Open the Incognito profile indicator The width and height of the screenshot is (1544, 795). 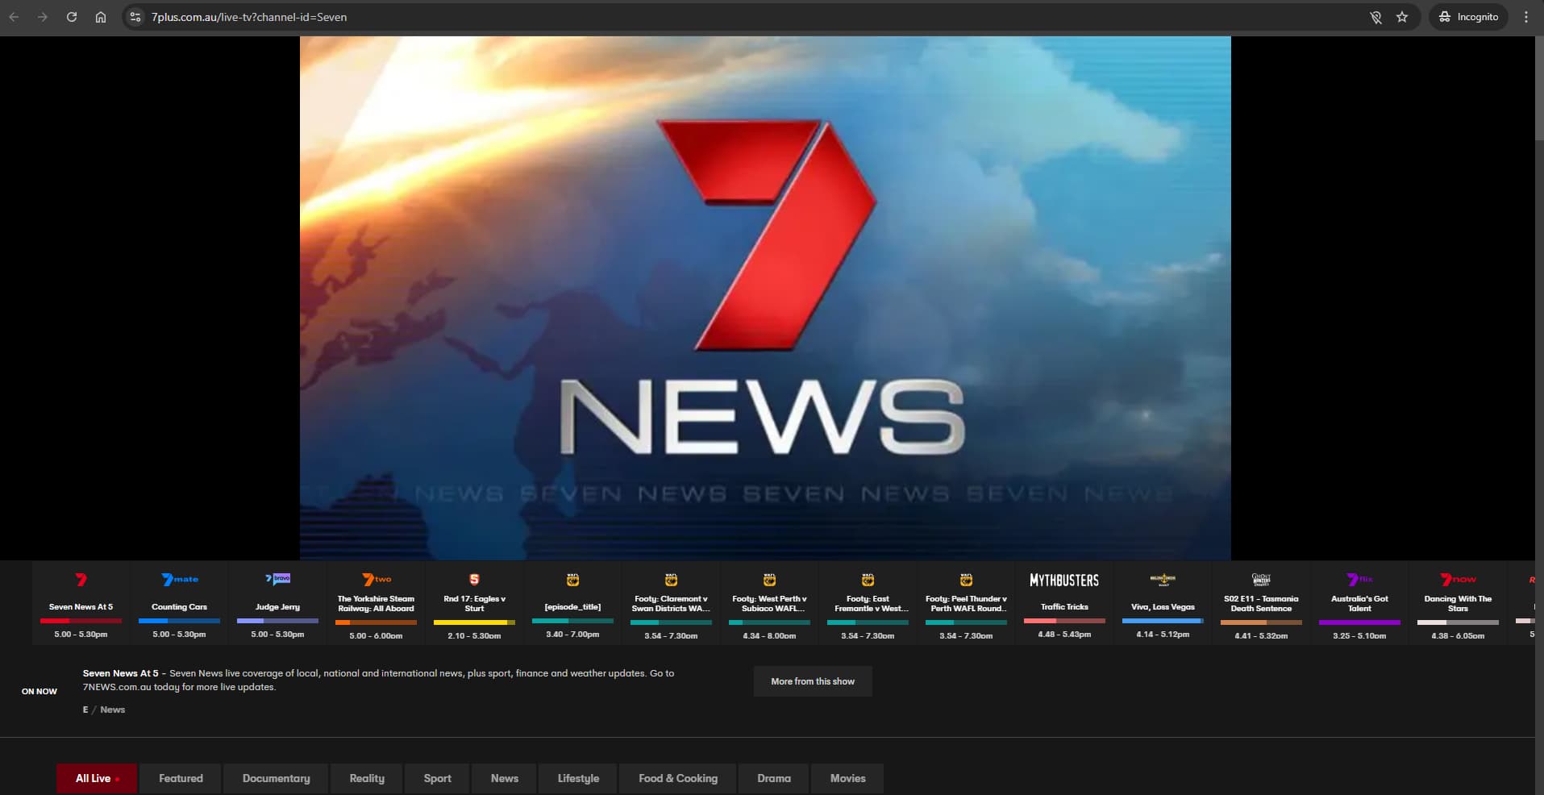[1468, 17]
